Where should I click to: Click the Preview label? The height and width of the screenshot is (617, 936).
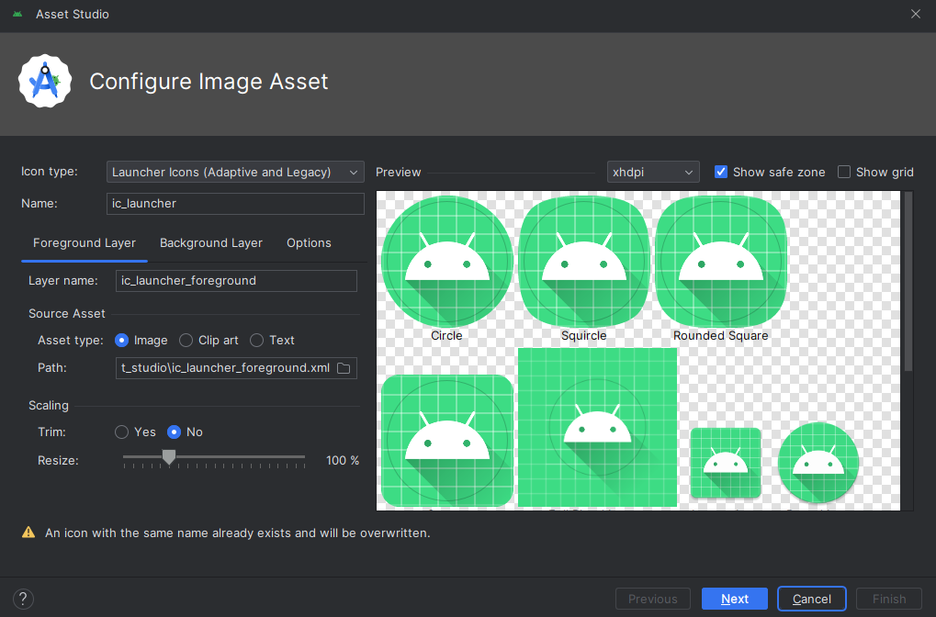coord(398,172)
